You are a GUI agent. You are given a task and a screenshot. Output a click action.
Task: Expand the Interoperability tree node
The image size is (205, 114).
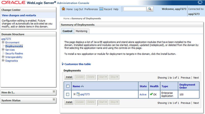click(3, 57)
